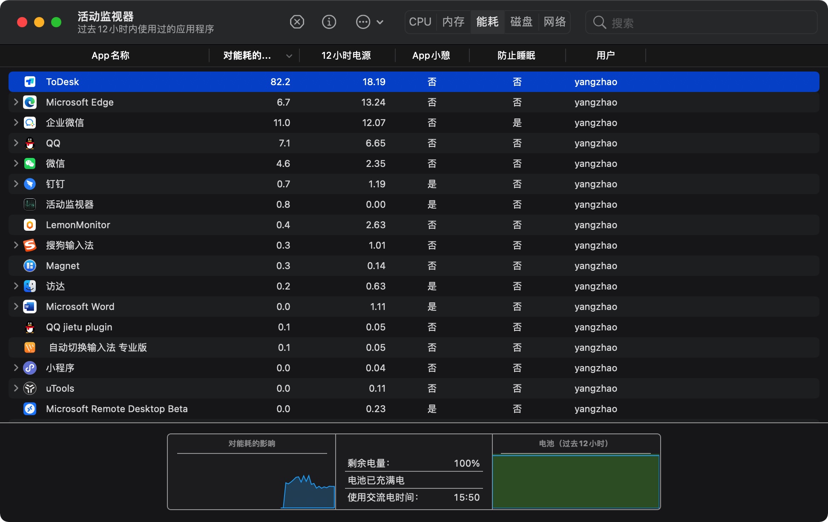Click the ToDesk app icon
The image size is (828, 522).
click(30, 82)
